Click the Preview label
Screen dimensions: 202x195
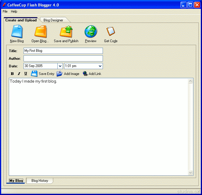[91, 41]
